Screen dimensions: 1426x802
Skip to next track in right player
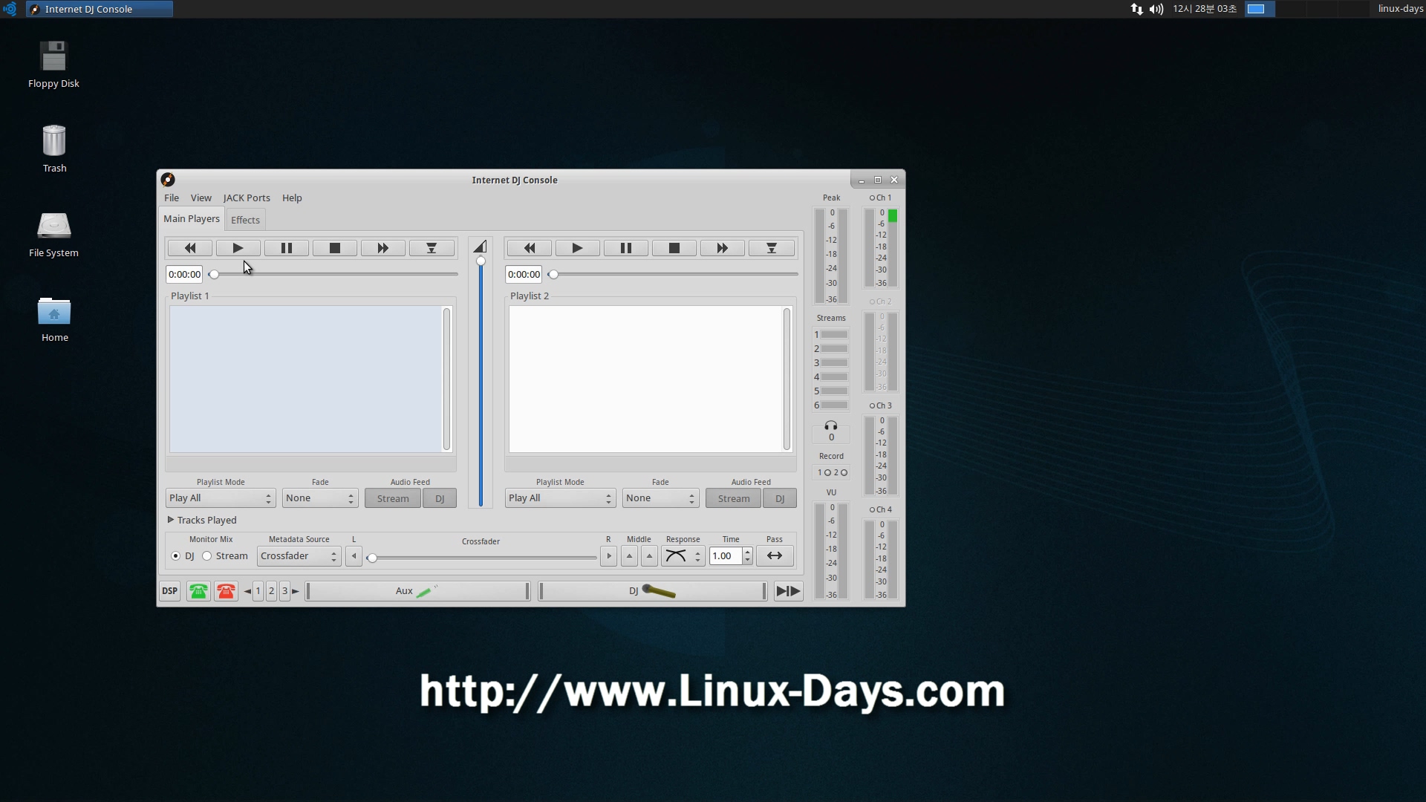coord(723,248)
